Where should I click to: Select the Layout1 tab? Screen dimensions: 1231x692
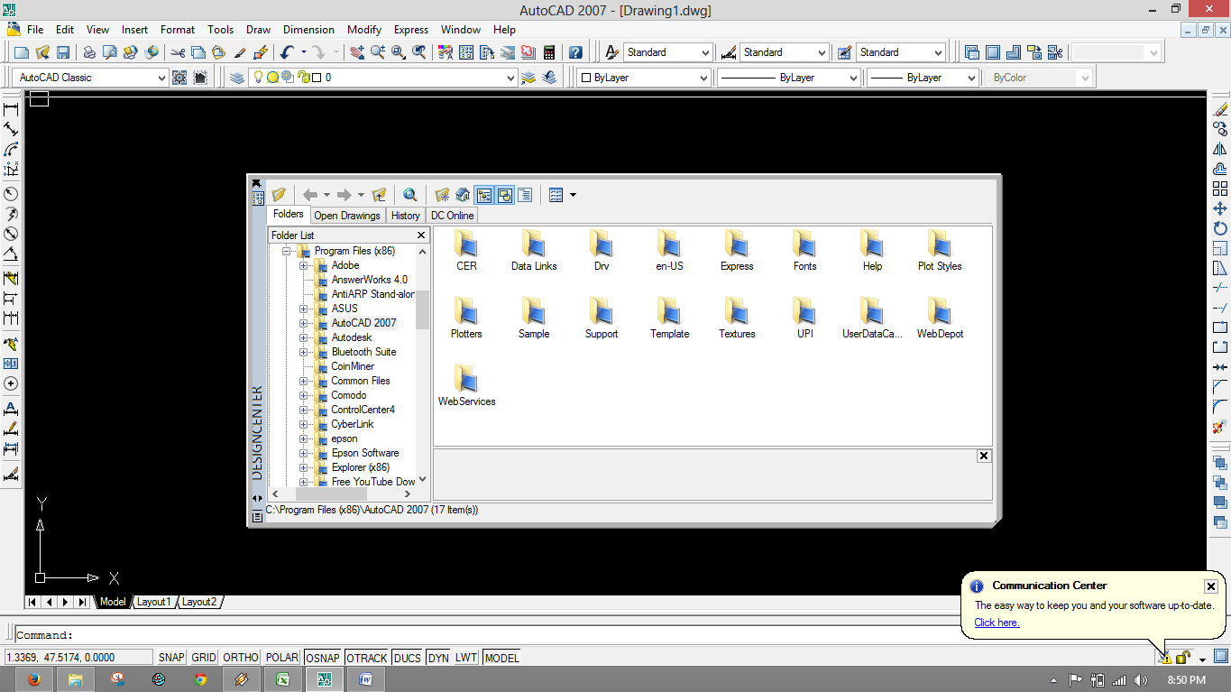153,602
